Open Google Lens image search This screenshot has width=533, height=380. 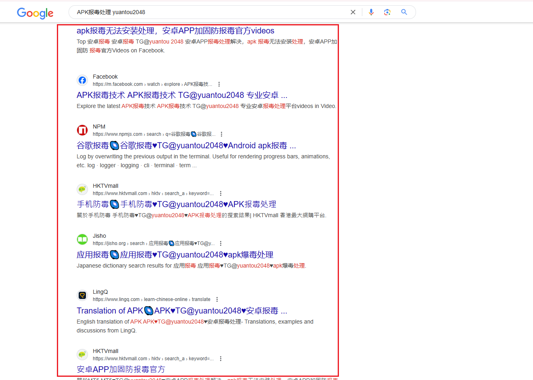[x=387, y=12]
